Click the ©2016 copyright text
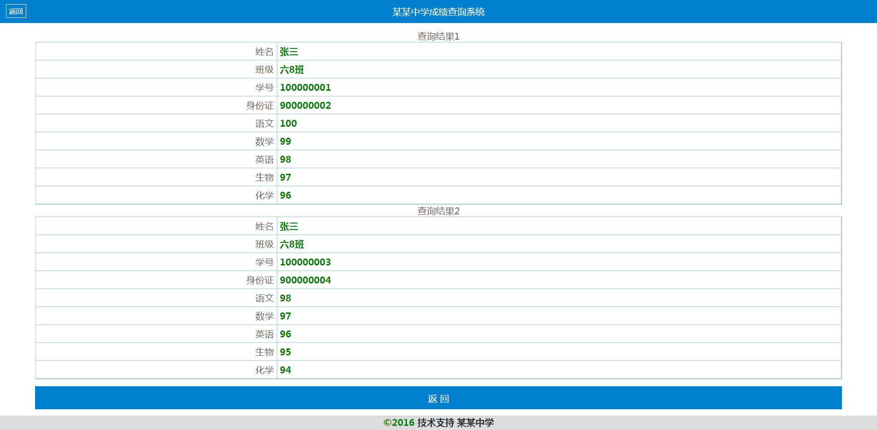Screen dimensions: 877x430 pyautogui.click(x=399, y=423)
